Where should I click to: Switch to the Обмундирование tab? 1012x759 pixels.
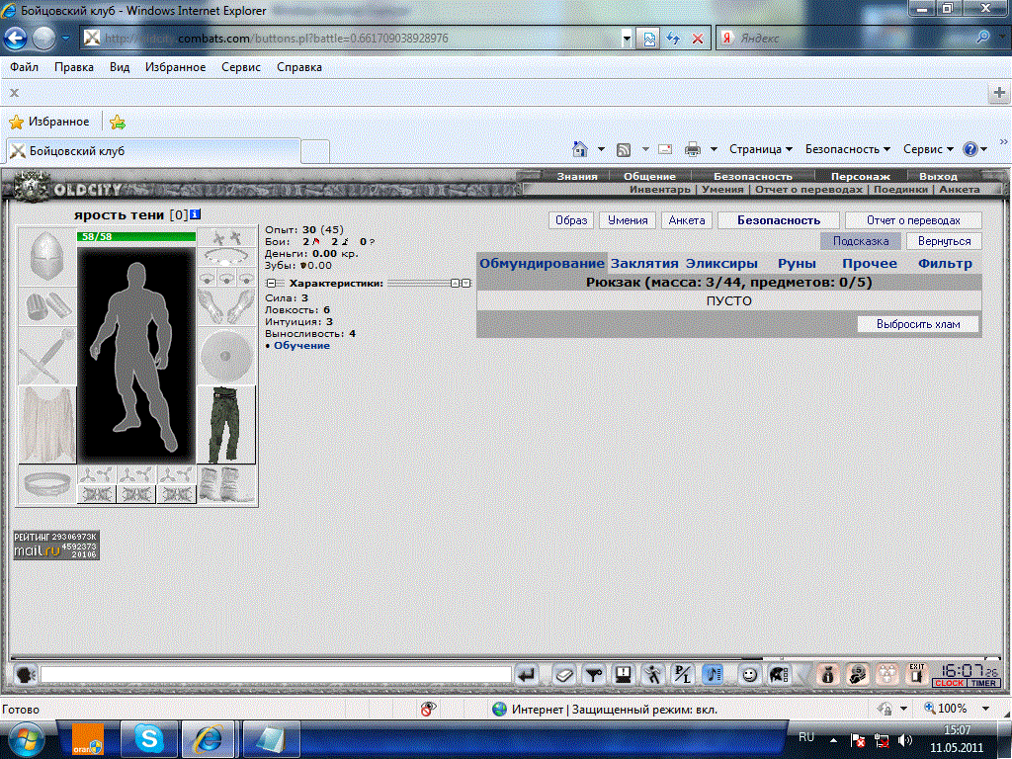click(542, 263)
